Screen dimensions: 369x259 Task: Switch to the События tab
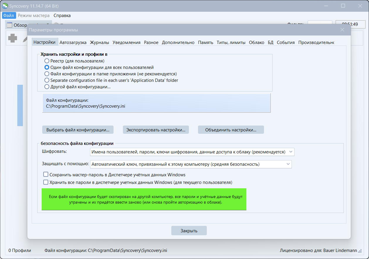click(x=286, y=43)
